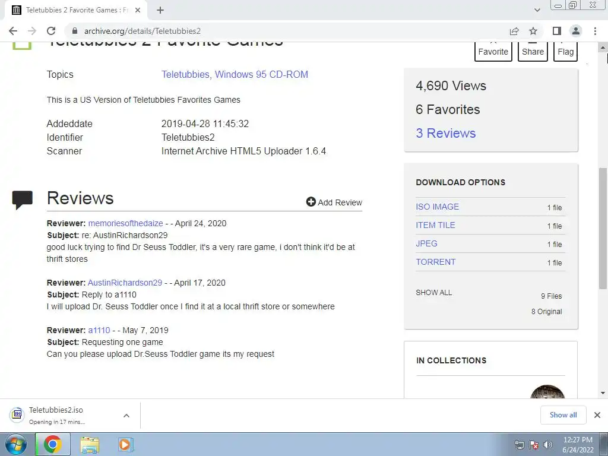Click the Addeddate value 2019-04-28 11:45:32
Viewport: 608px width, 456px height.
(205, 123)
